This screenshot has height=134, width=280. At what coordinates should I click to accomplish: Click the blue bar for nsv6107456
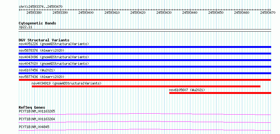145,73
